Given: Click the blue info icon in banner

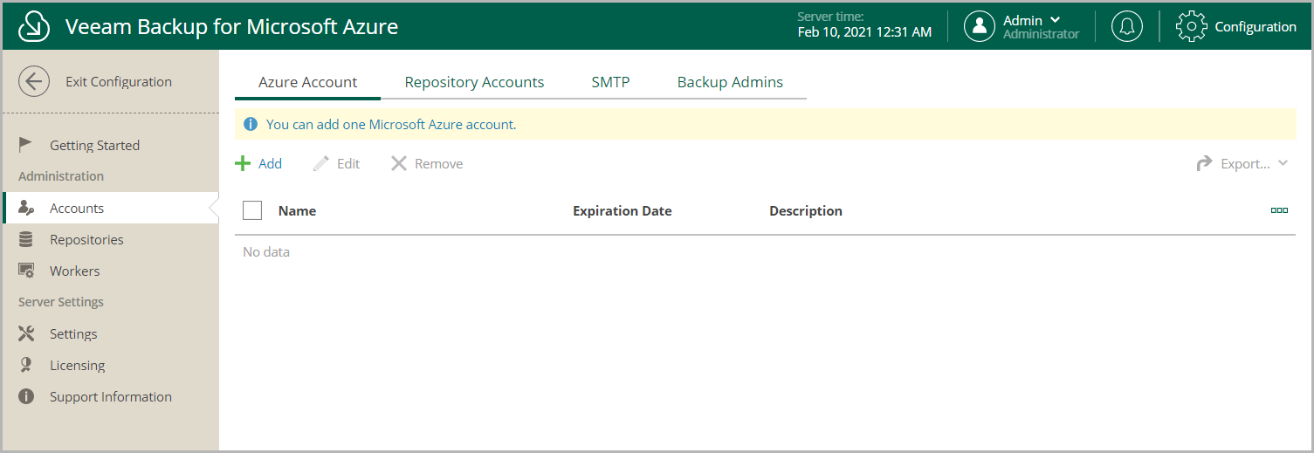Looking at the screenshot, I should click(x=251, y=124).
